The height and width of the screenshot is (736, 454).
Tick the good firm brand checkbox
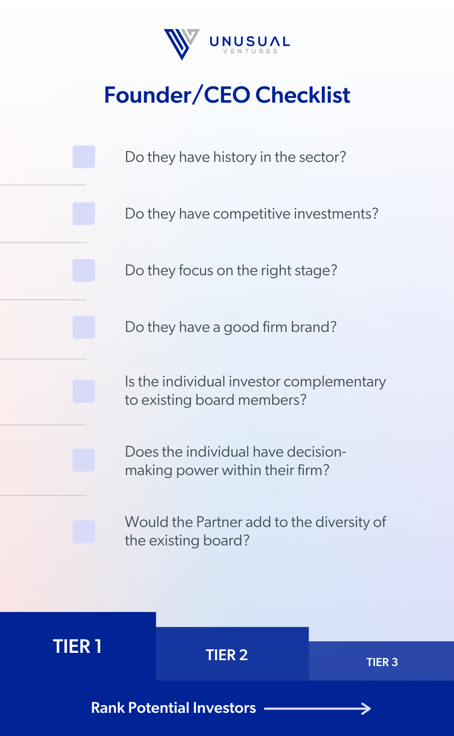pos(84,327)
